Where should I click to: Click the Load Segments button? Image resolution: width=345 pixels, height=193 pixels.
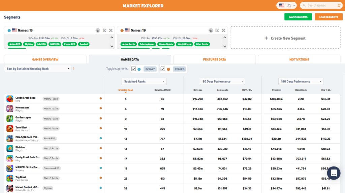coord(329,17)
